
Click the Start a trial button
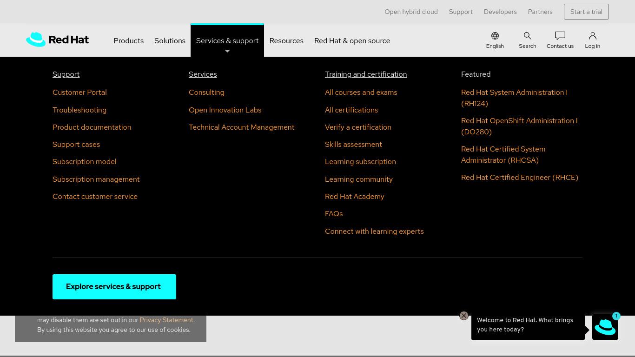tap(586, 12)
